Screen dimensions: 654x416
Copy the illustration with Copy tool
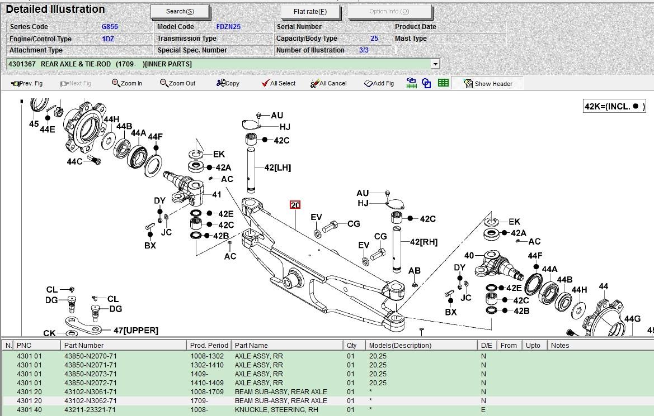coord(228,83)
